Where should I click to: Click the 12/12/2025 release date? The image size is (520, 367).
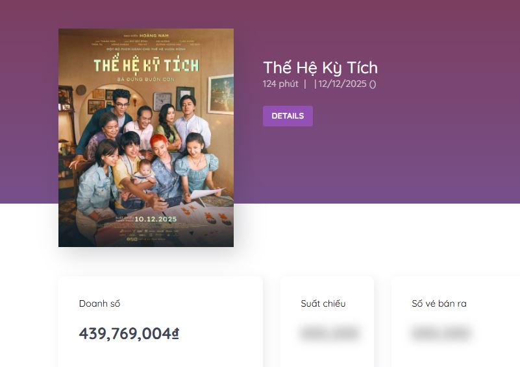pyautogui.click(x=342, y=84)
